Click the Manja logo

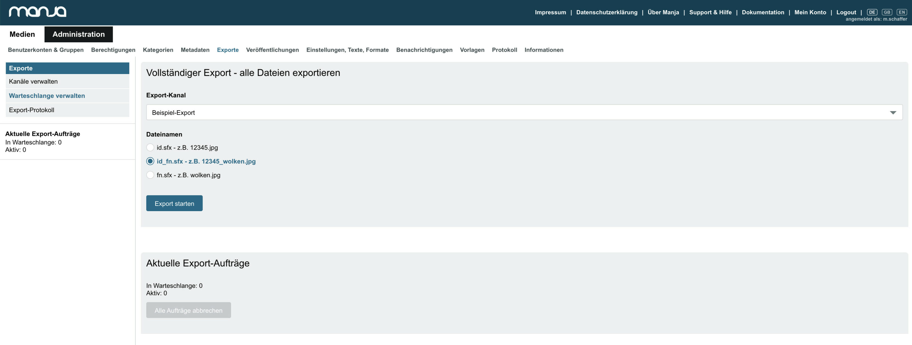tap(37, 12)
